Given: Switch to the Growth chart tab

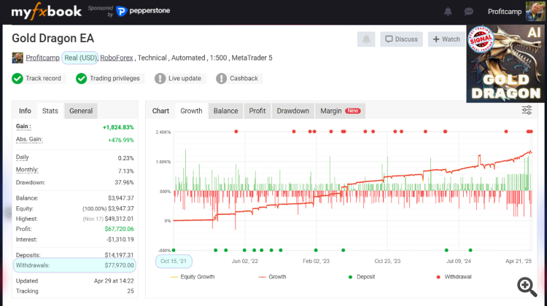Looking at the screenshot, I should [x=191, y=111].
